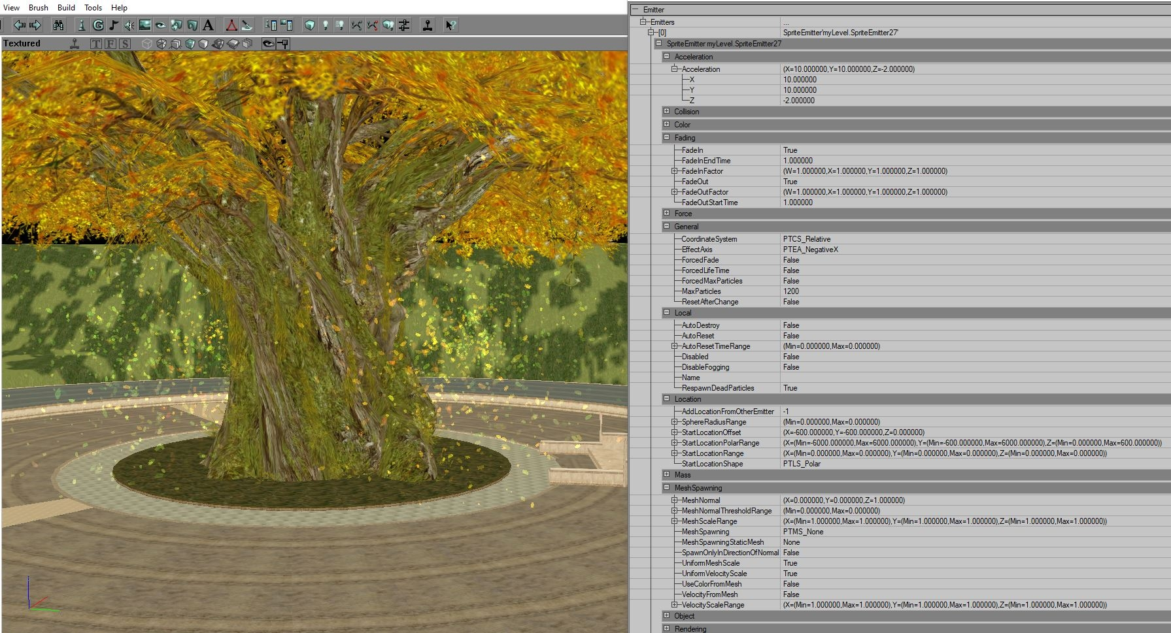The width and height of the screenshot is (1171, 633).
Task: Open the Brush menu
Action: point(39,7)
